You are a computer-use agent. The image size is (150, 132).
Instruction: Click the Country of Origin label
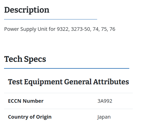[30, 117]
